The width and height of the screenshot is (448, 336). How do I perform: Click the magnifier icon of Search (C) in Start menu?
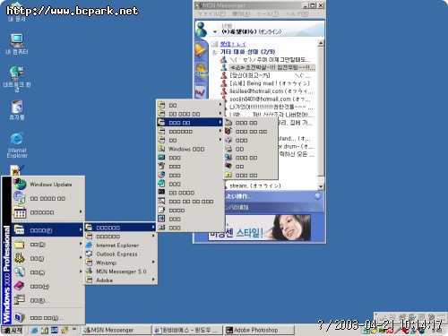(20, 271)
